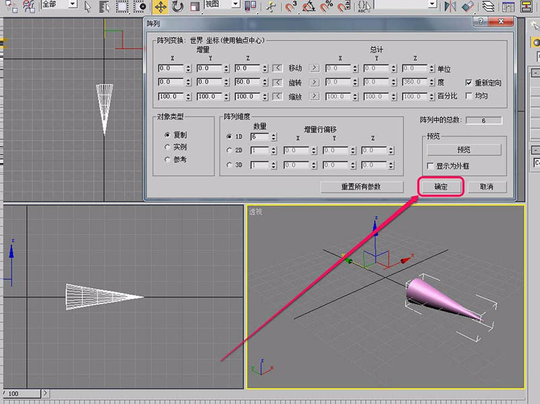Click the 预览 button
This screenshot has height=404, width=540.
click(463, 149)
